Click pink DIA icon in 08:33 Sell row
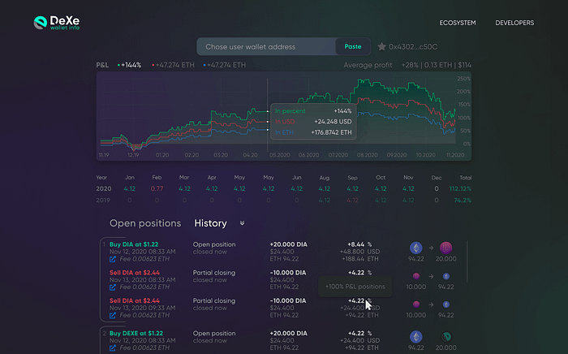 tap(415, 276)
